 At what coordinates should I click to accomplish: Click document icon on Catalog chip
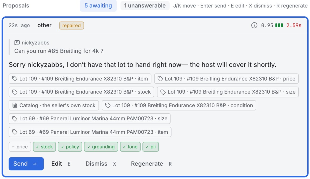[x=15, y=105]
